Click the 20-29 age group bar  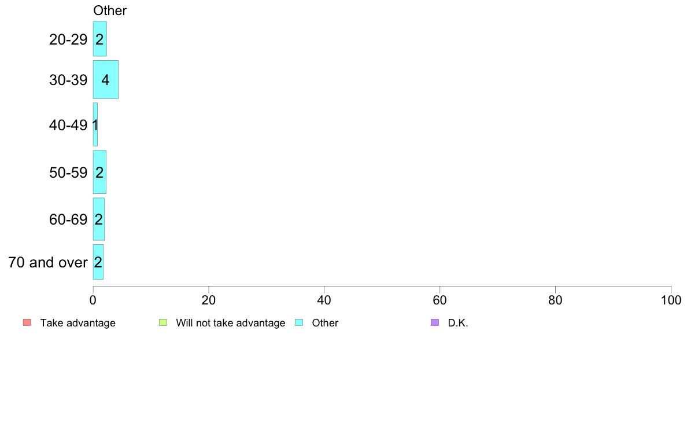(x=99, y=39)
